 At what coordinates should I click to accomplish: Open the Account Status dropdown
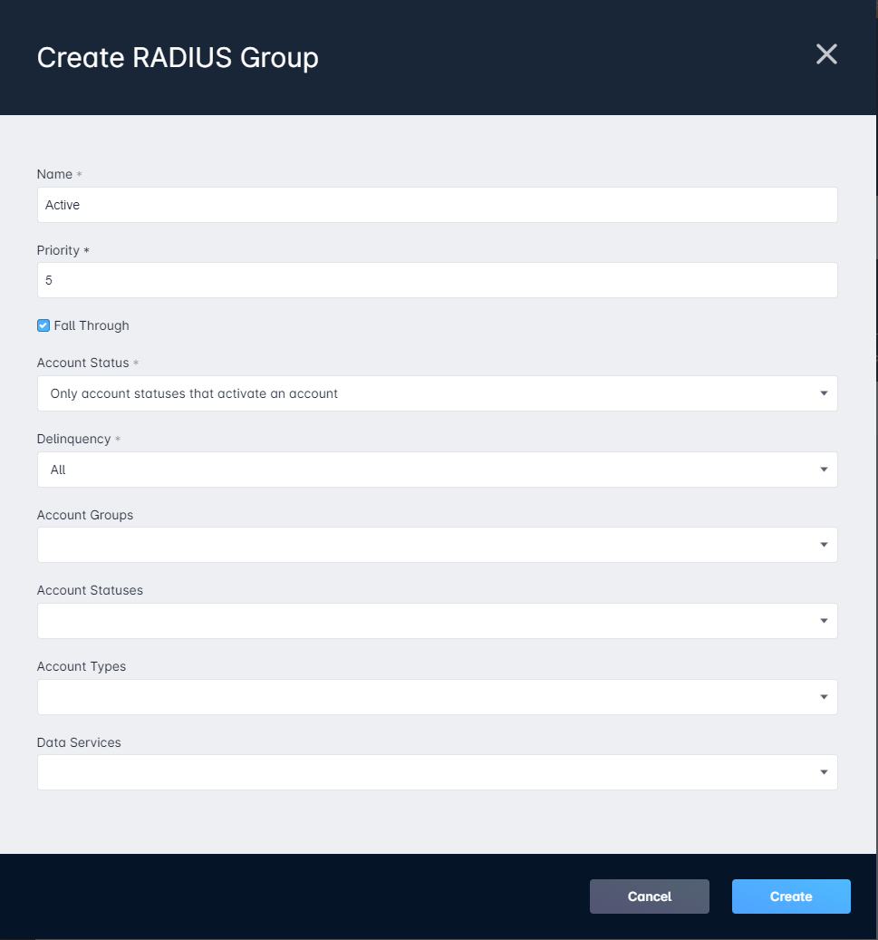click(x=437, y=393)
